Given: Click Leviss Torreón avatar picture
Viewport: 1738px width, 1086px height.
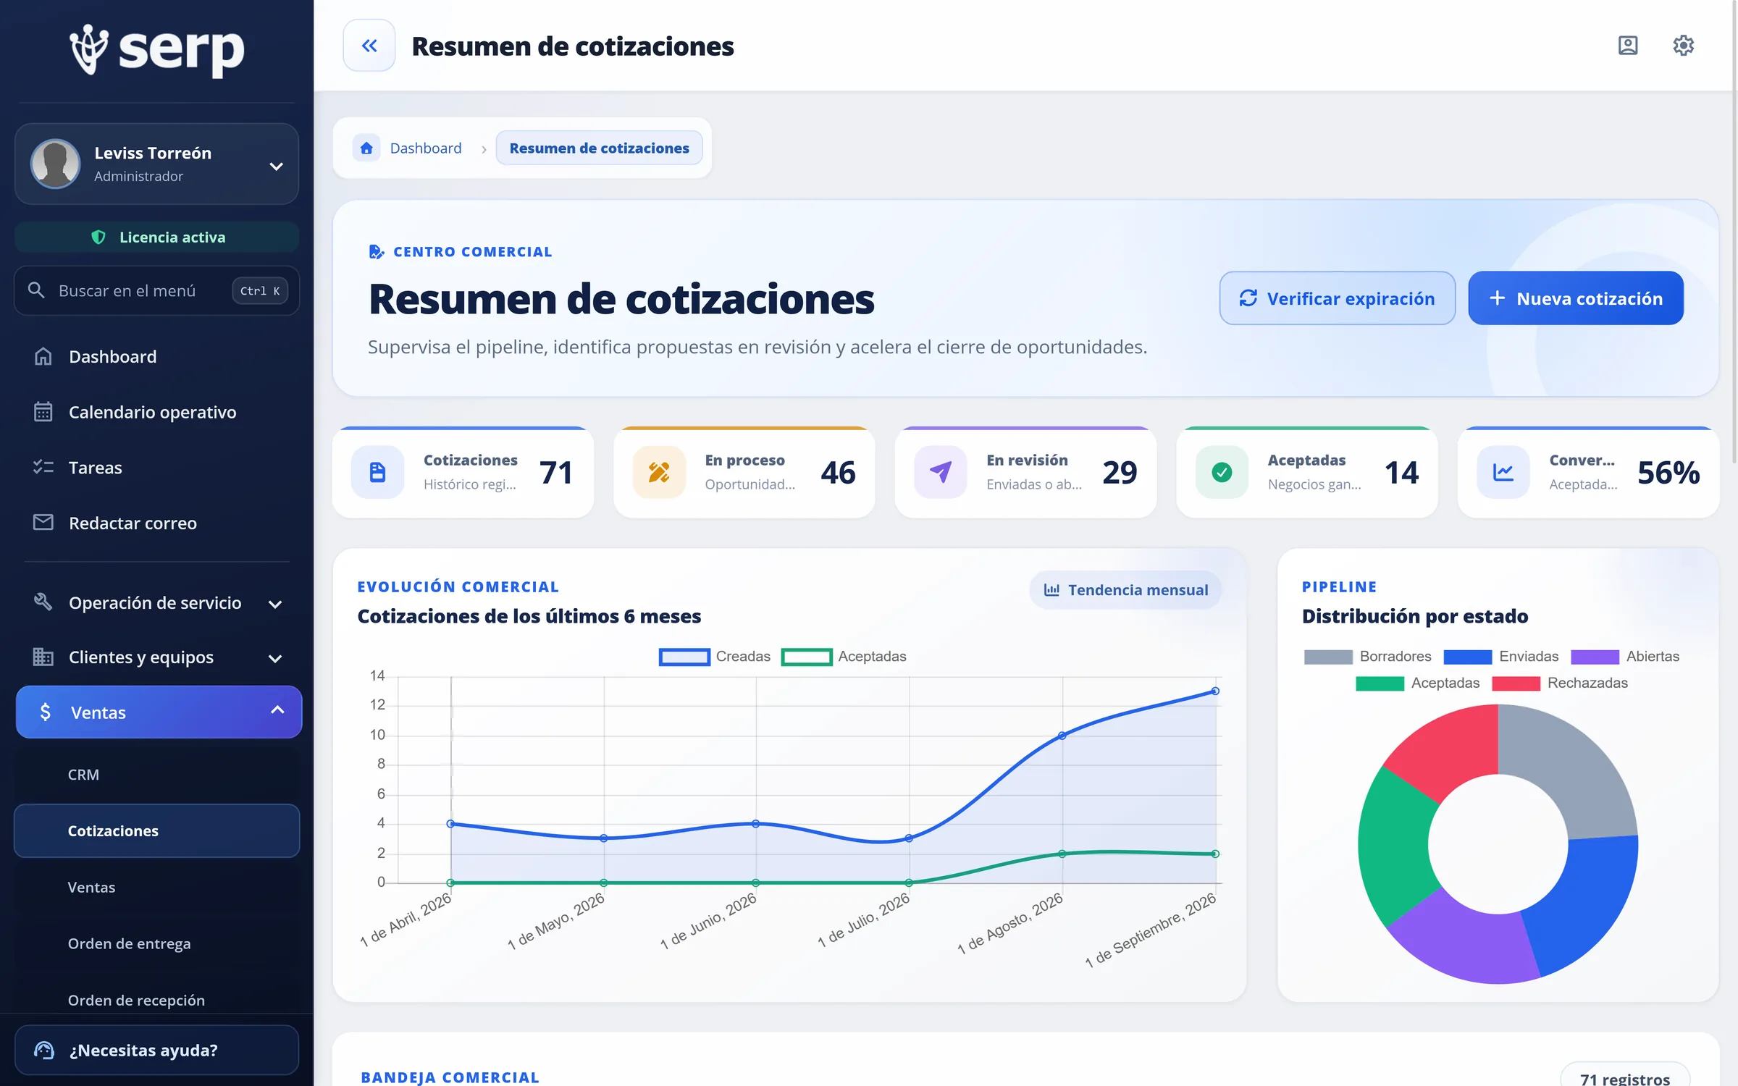Looking at the screenshot, I should coord(56,164).
